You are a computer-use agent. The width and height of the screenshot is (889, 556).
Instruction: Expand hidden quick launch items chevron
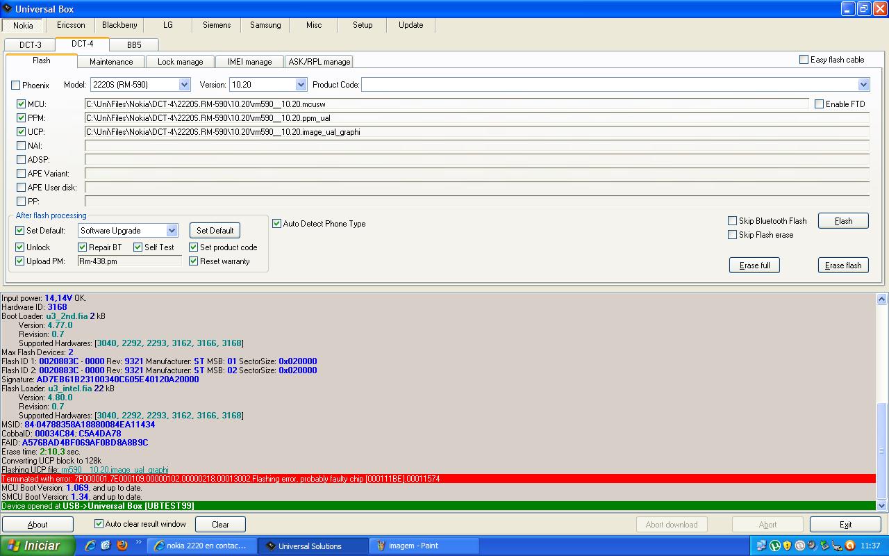pyautogui.click(x=139, y=542)
